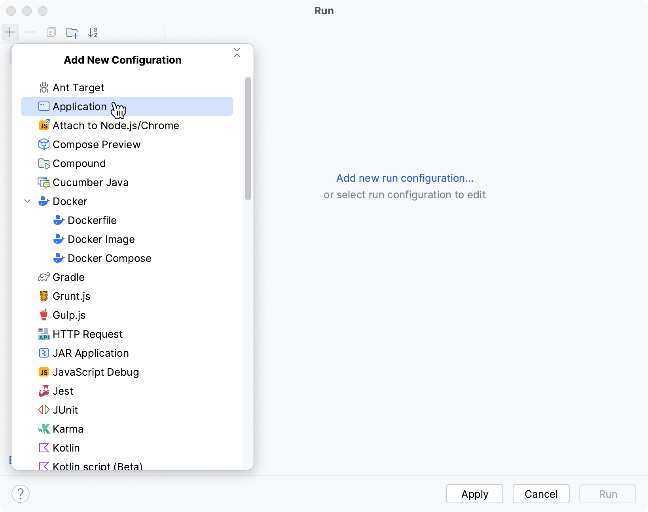Open the Help question mark button
This screenshot has width=648, height=512.
(x=21, y=494)
